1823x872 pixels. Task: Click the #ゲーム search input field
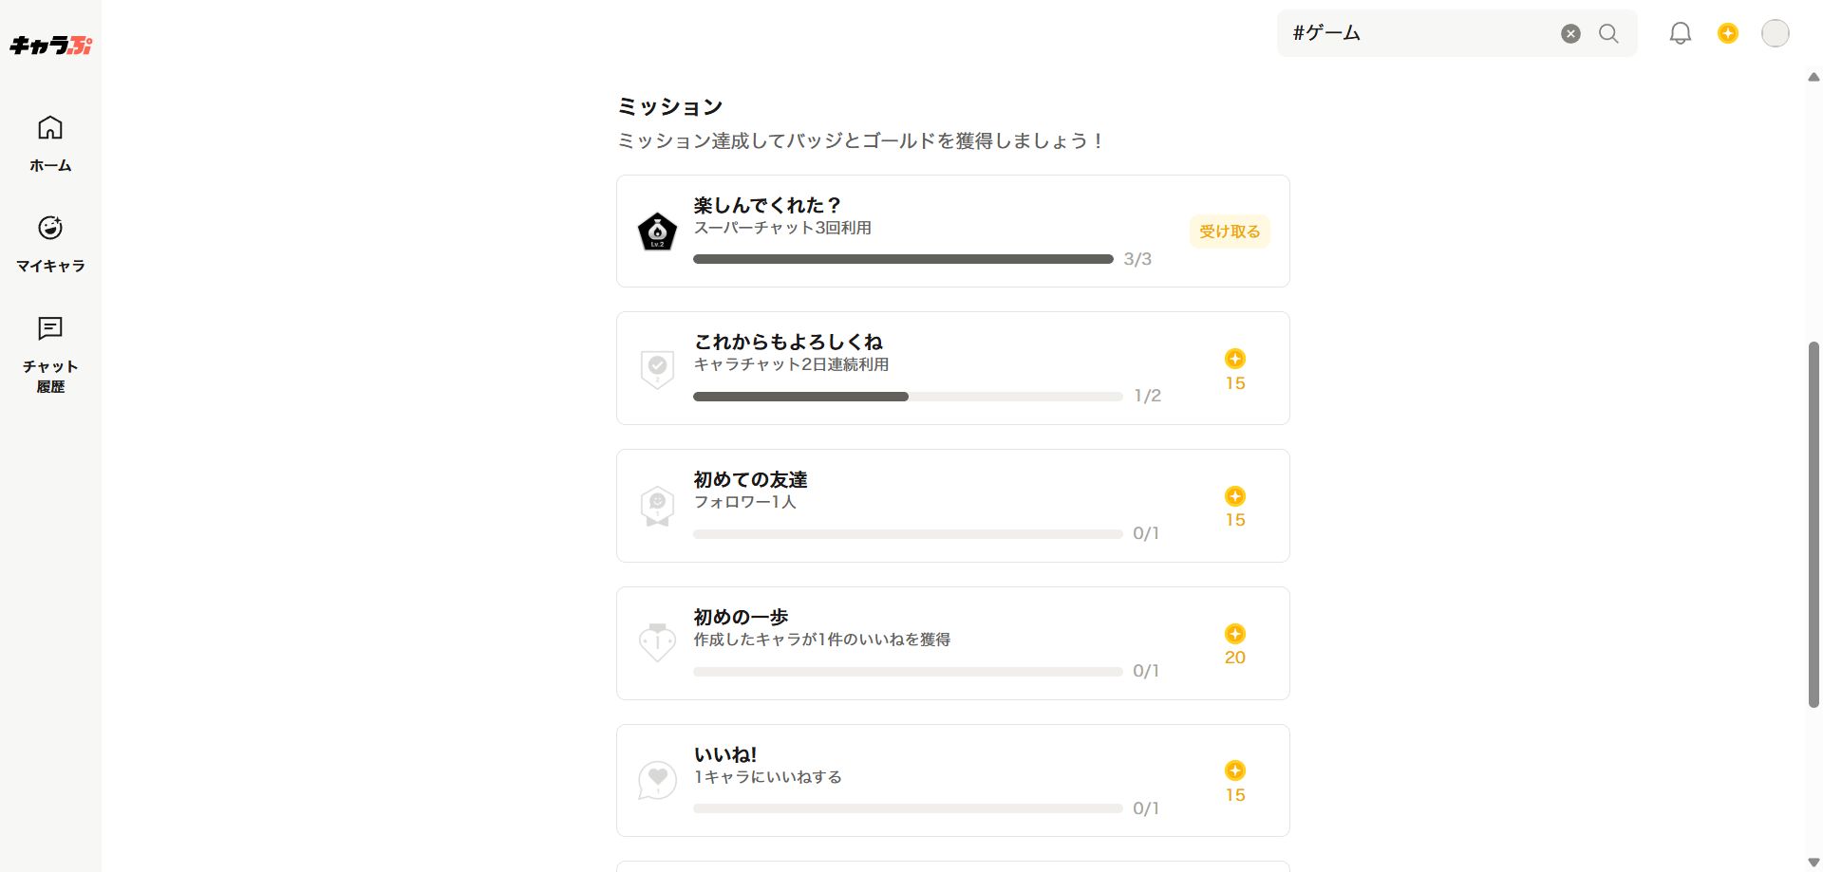click(1415, 34)
